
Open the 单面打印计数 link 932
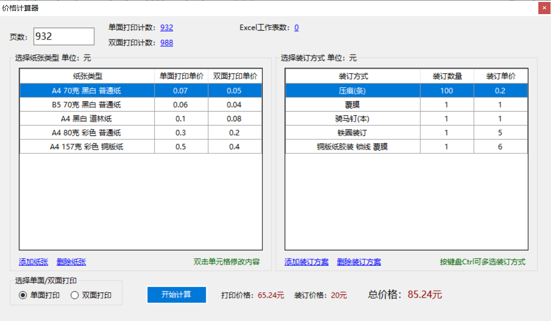167,27
